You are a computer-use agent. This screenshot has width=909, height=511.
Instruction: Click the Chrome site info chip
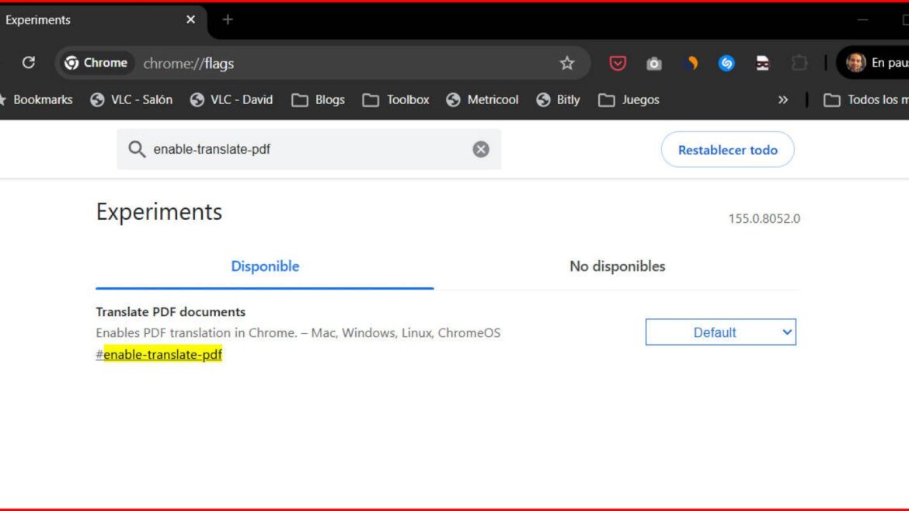[96, 63]
